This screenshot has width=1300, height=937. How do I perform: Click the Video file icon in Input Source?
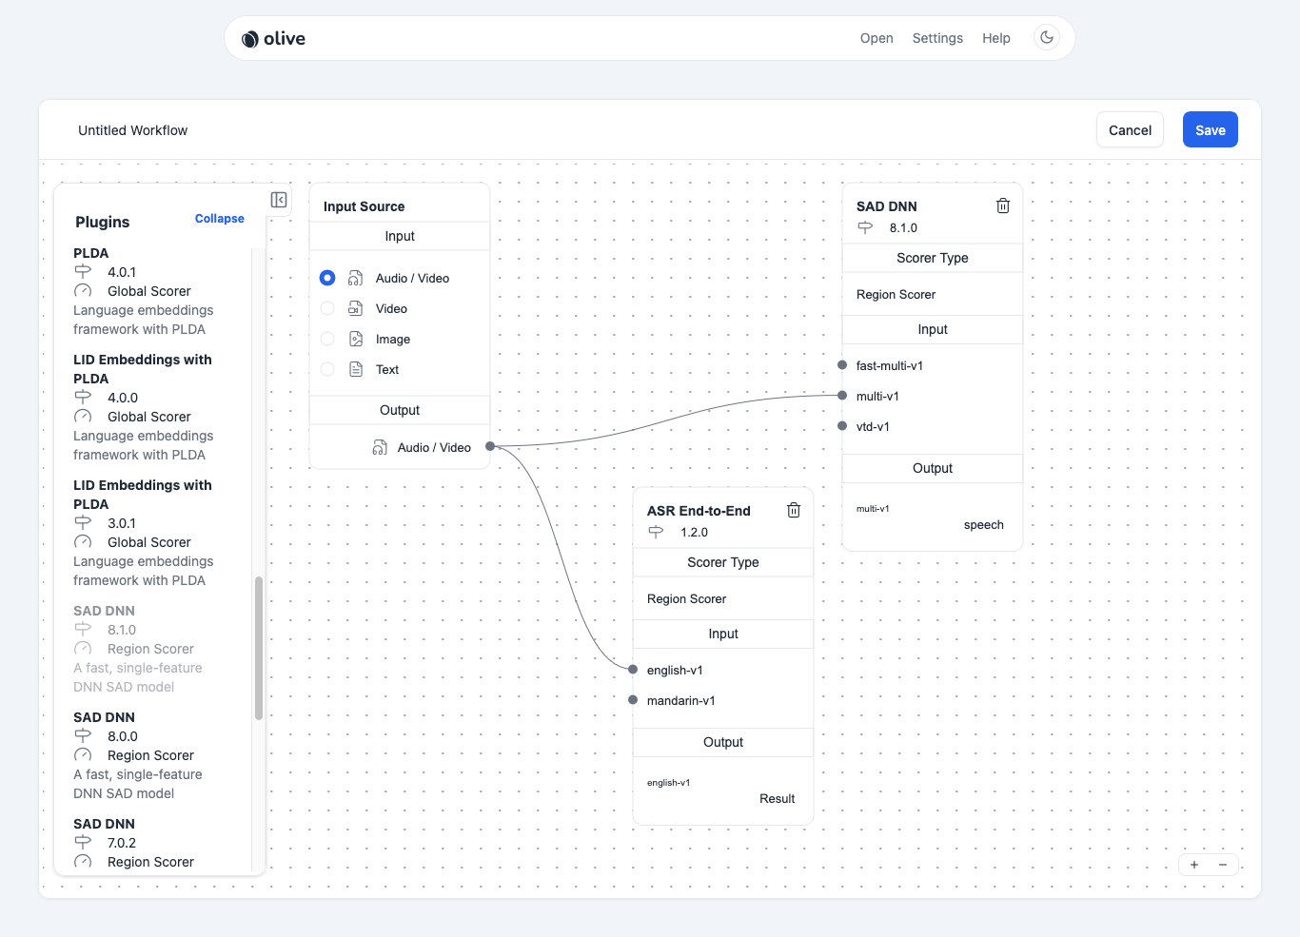355,308
